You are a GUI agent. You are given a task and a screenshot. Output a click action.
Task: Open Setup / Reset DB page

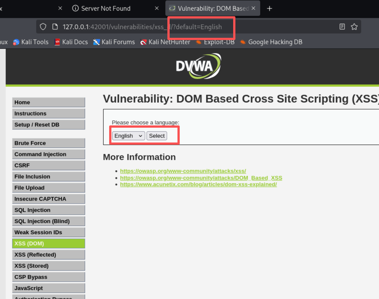click(x=48, y=125)
